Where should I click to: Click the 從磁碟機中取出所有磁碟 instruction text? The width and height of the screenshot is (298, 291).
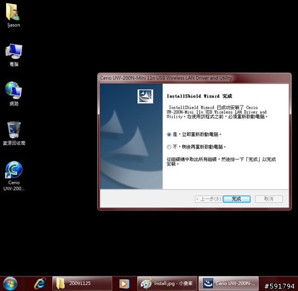point(221,162)
